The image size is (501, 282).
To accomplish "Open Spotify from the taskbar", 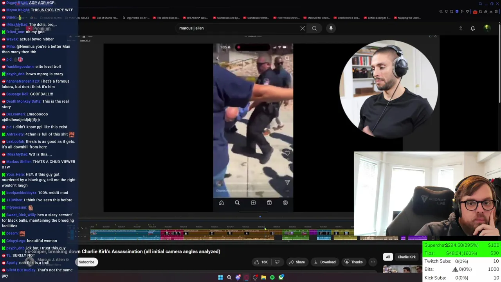I will click(272, 277).
